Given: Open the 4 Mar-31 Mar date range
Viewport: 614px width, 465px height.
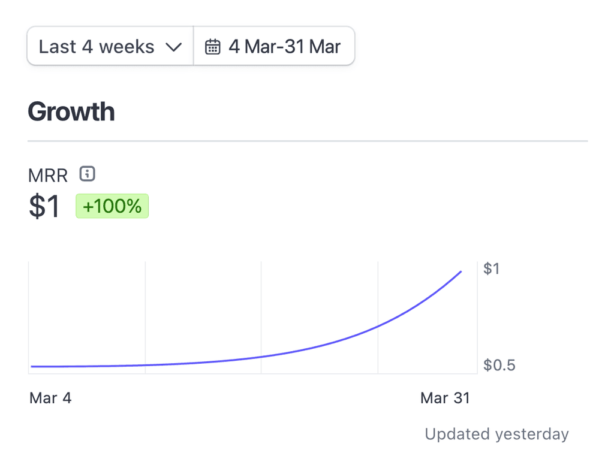Looking at the screenshot, I should (274, 46).
